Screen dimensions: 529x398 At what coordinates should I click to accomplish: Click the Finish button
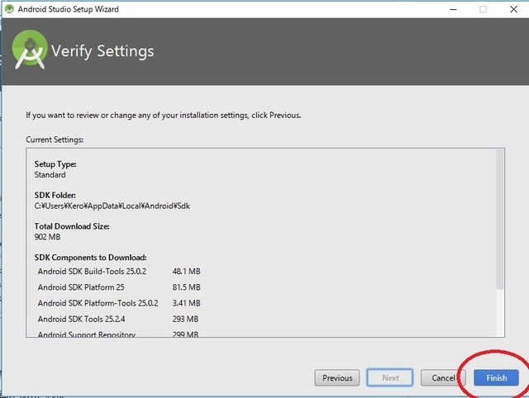point(496,378)
